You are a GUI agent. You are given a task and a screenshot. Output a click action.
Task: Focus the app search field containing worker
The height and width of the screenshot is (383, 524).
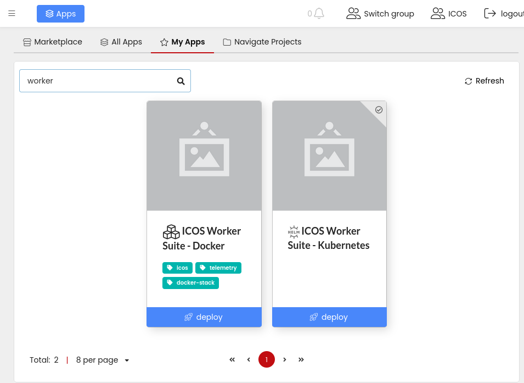click(105, 81)
